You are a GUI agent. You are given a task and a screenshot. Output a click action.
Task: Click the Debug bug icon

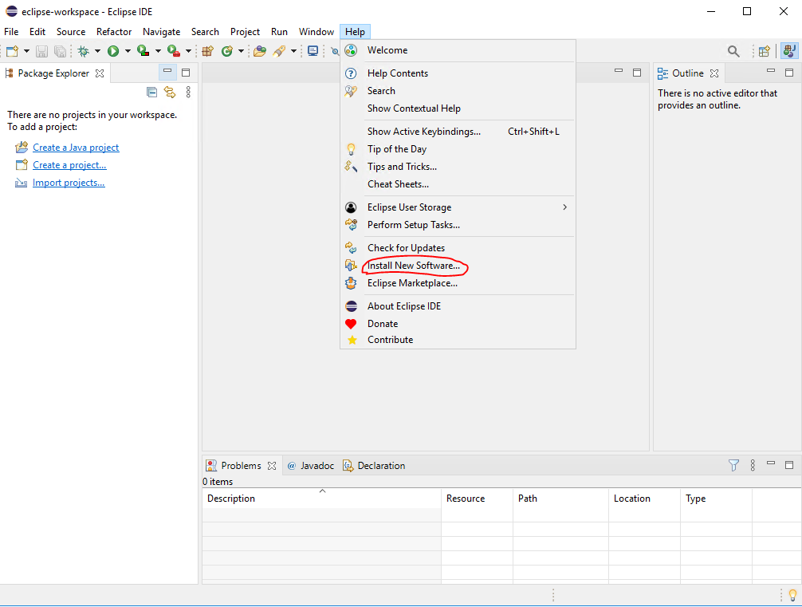[83, 51]
